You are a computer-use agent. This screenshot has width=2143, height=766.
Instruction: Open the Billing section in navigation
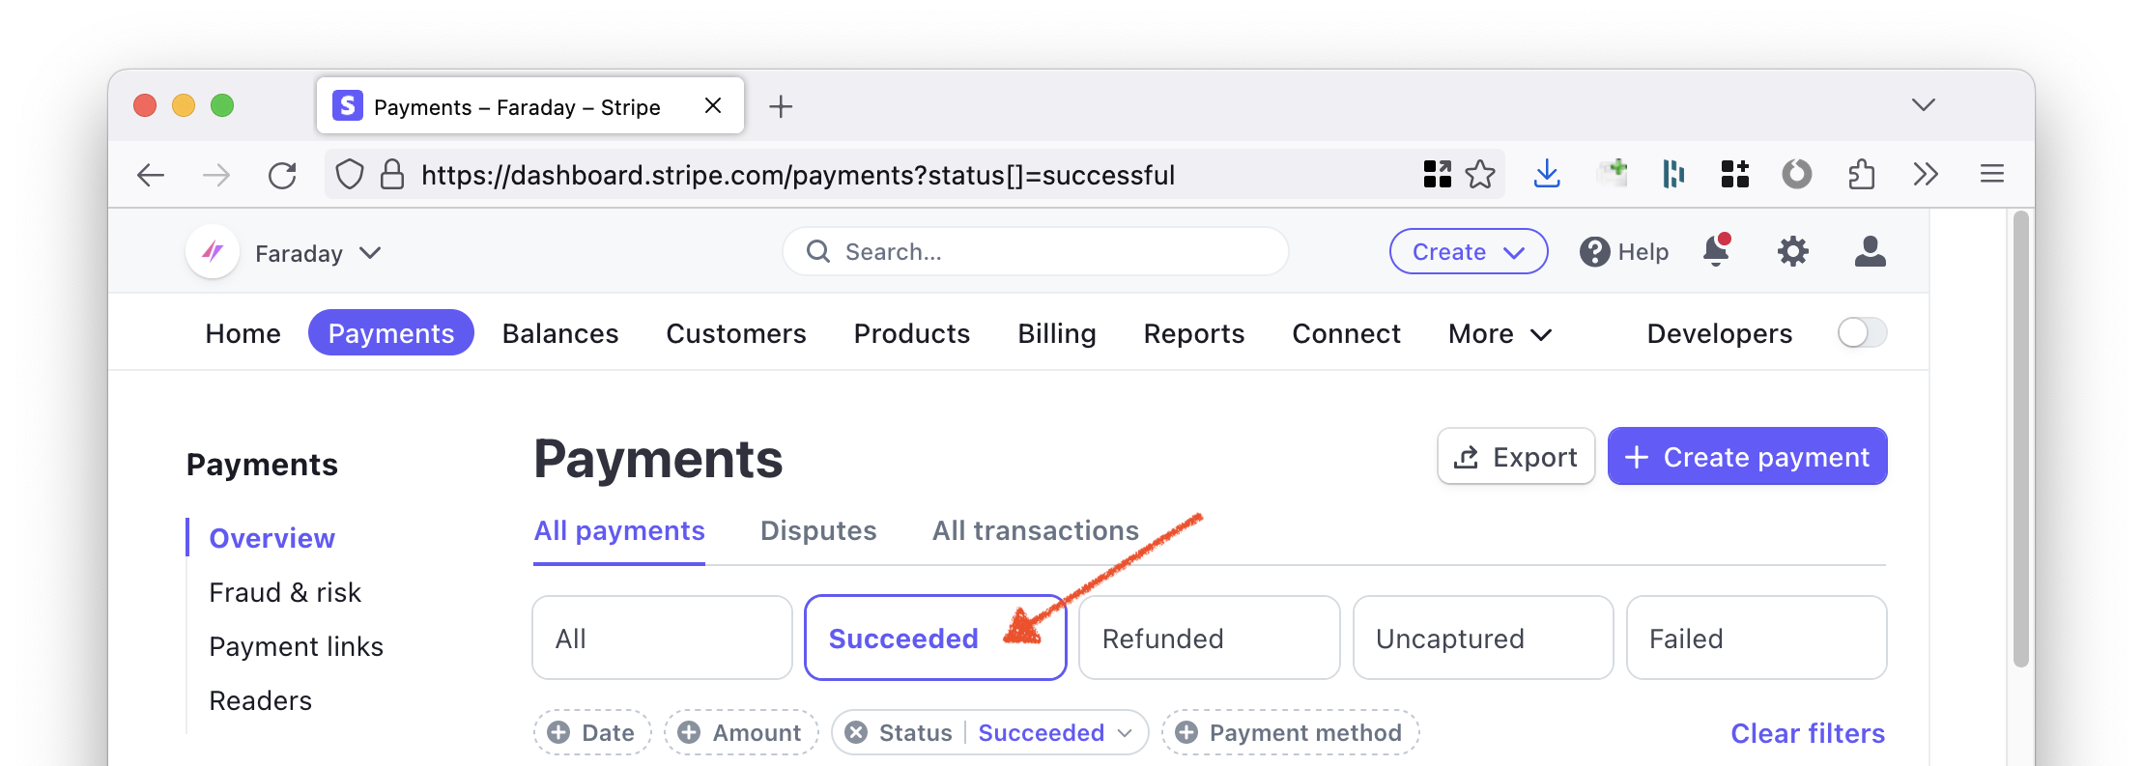[1056, 333]
